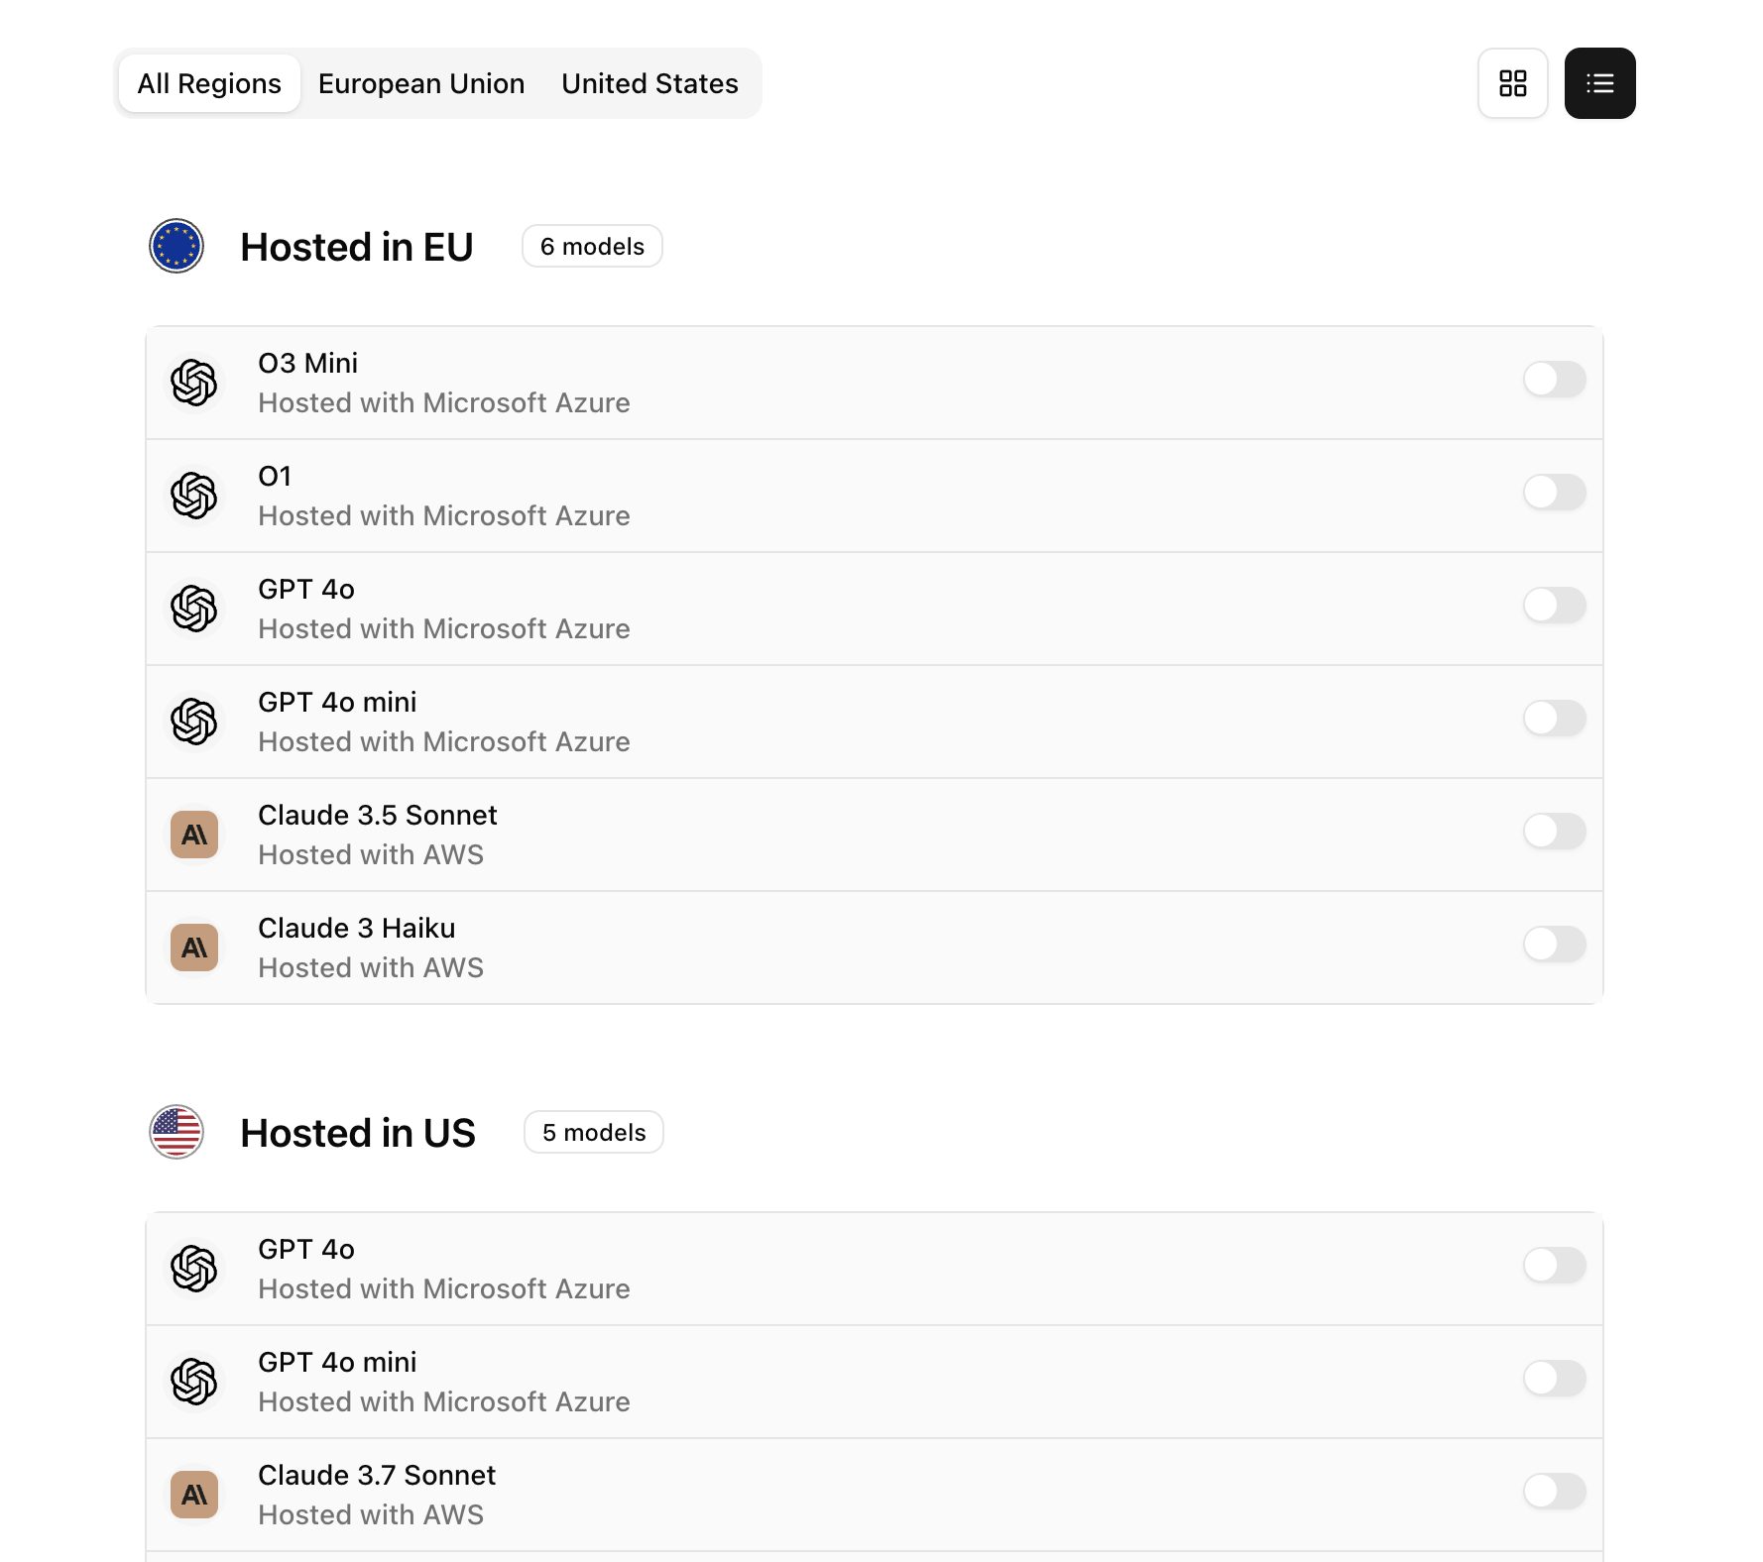1763x1562 pixels.
Task: Click the OpenAI logo beside O3 Mini
Action: 194,383
